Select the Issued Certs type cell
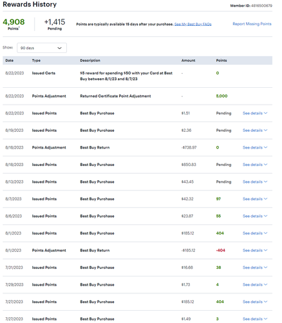 [44, 73]
